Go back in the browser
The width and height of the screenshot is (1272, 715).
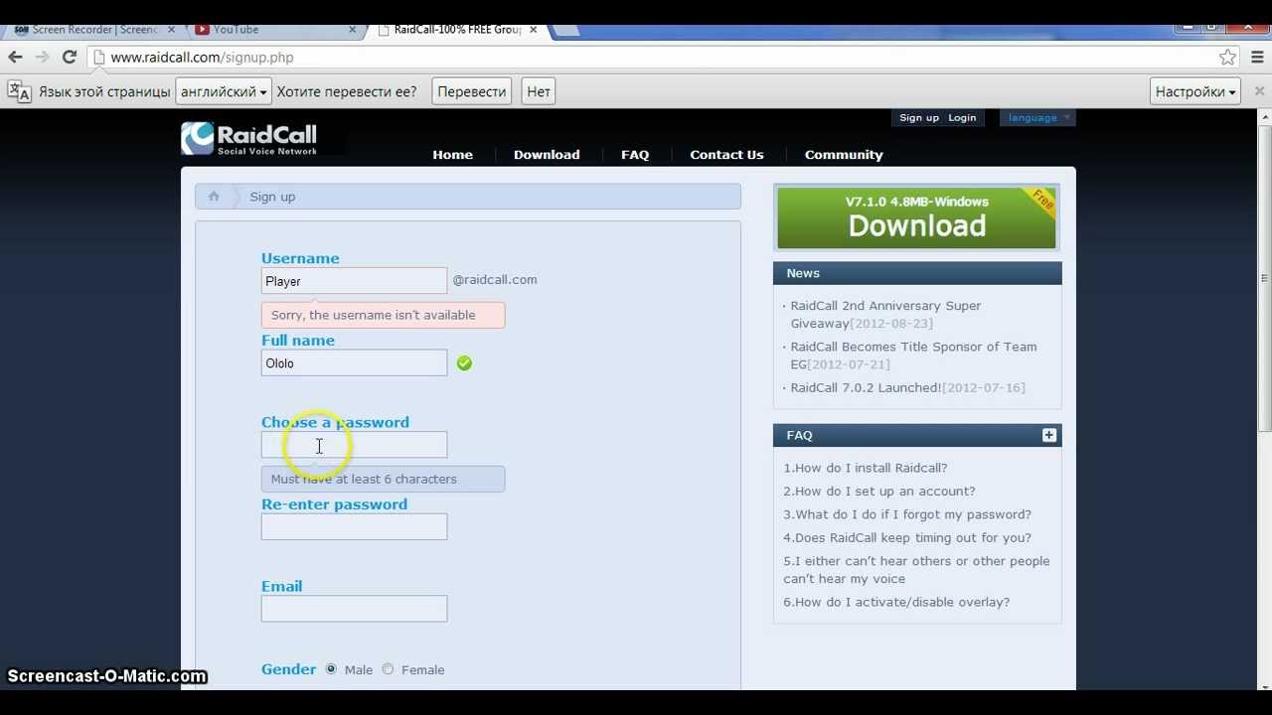[15, 58]
